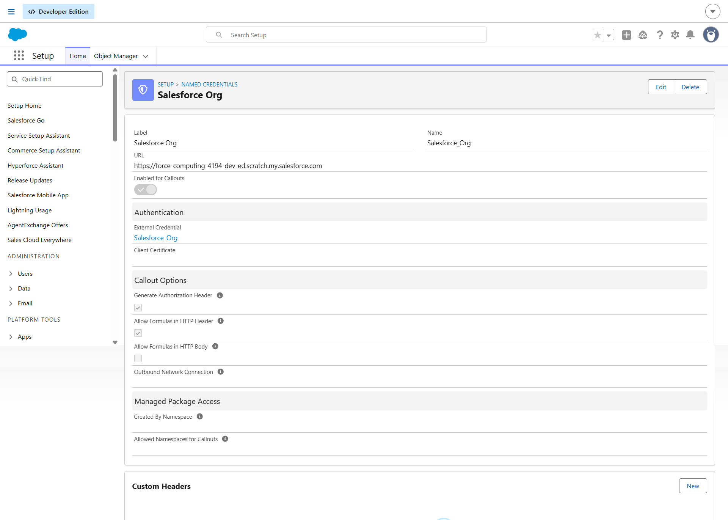Viewport: 728px width, 520px height.
Task: Open Setup Home in the sidebar
Action: (25, 105)
